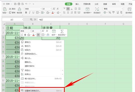Click the ribbon eraser clear-format icon

click(58, 13)
